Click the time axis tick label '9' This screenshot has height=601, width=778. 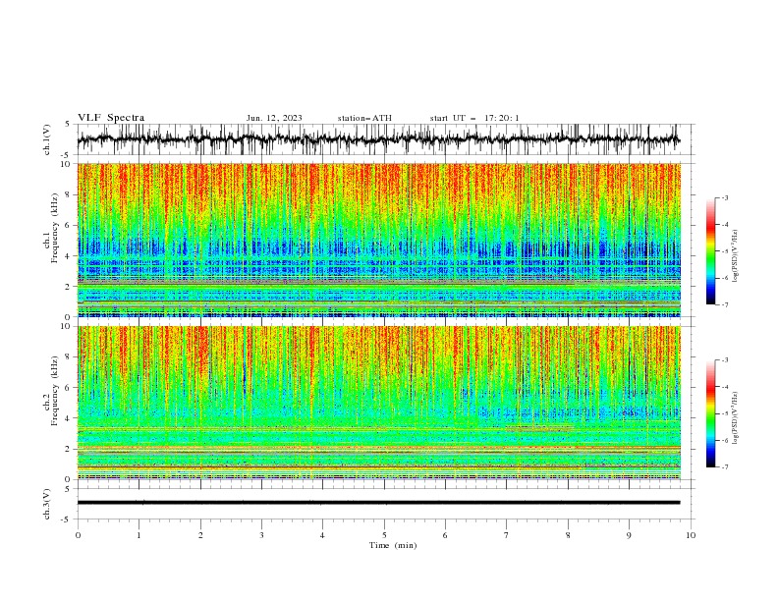[x=629, y=535]
